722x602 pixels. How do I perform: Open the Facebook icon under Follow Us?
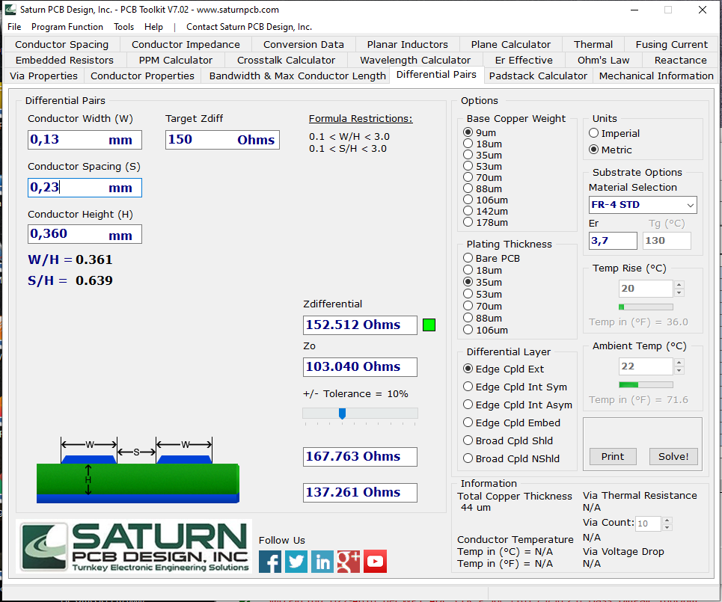270,562
